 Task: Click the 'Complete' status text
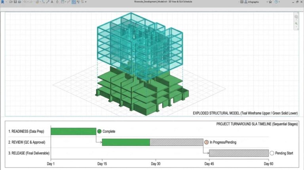pyautogui.click(x=109, y=132)
